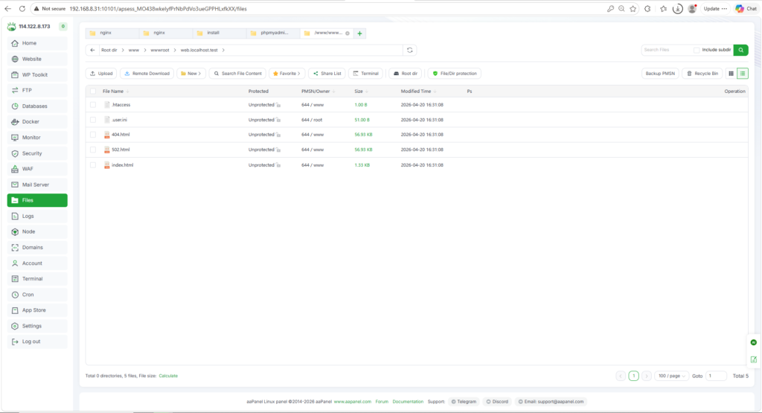The height and width of the screenshot is (413, 762).
Task: Expand the New dropdown button
Action: pyautogui.click(x=191, y=74)
